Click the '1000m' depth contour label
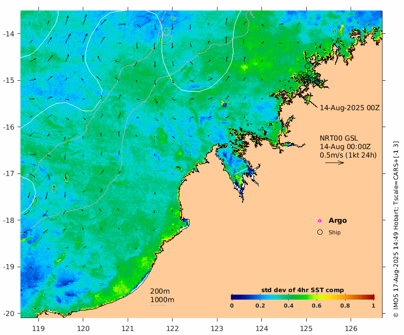 pos(162,300)
